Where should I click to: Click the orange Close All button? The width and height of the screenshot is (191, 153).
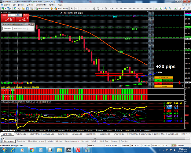(x=163, y=87)
